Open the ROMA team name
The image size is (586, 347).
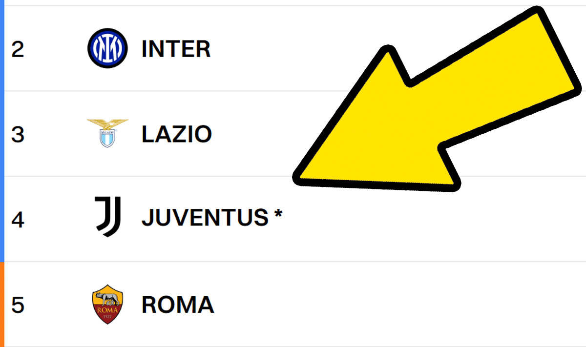tap(178, 305)
